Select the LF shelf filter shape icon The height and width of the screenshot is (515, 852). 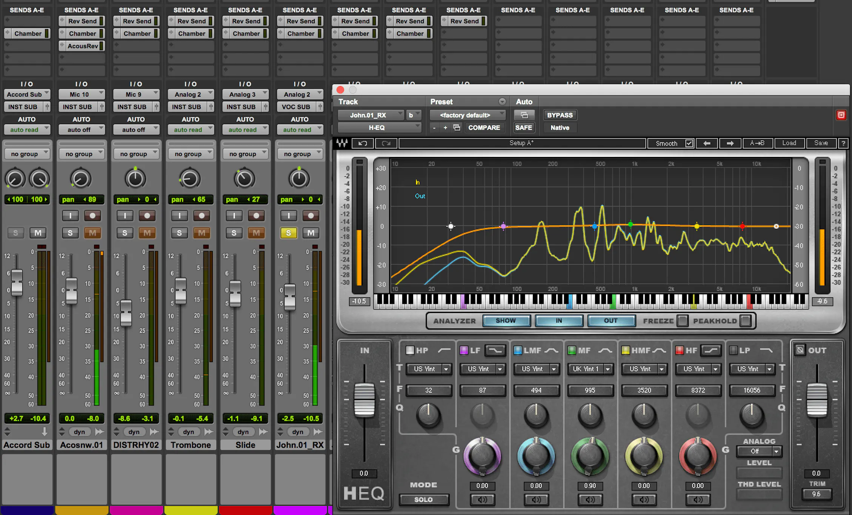click(x=495, y=351)
